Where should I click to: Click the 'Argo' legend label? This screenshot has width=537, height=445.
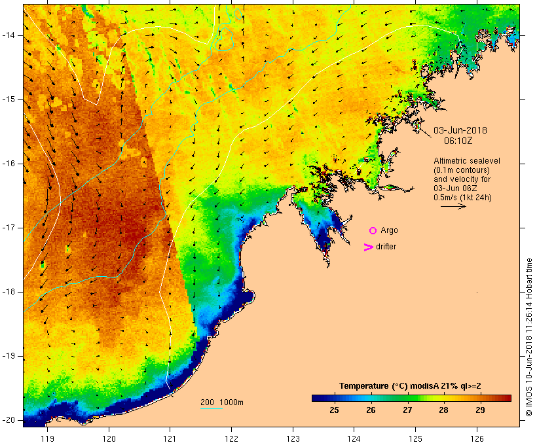(x=389, y=231)
